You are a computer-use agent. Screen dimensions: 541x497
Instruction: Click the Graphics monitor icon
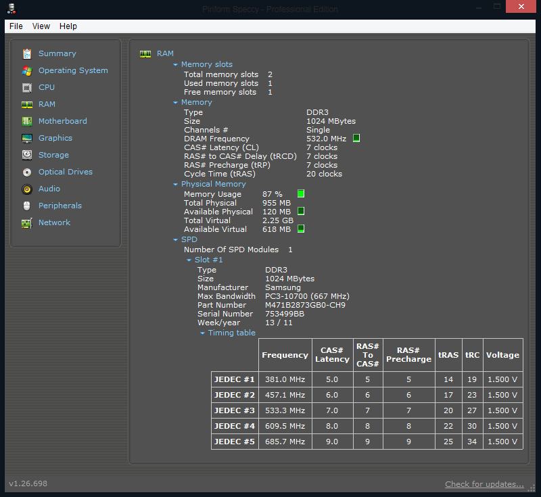click(x=27, y=139)
